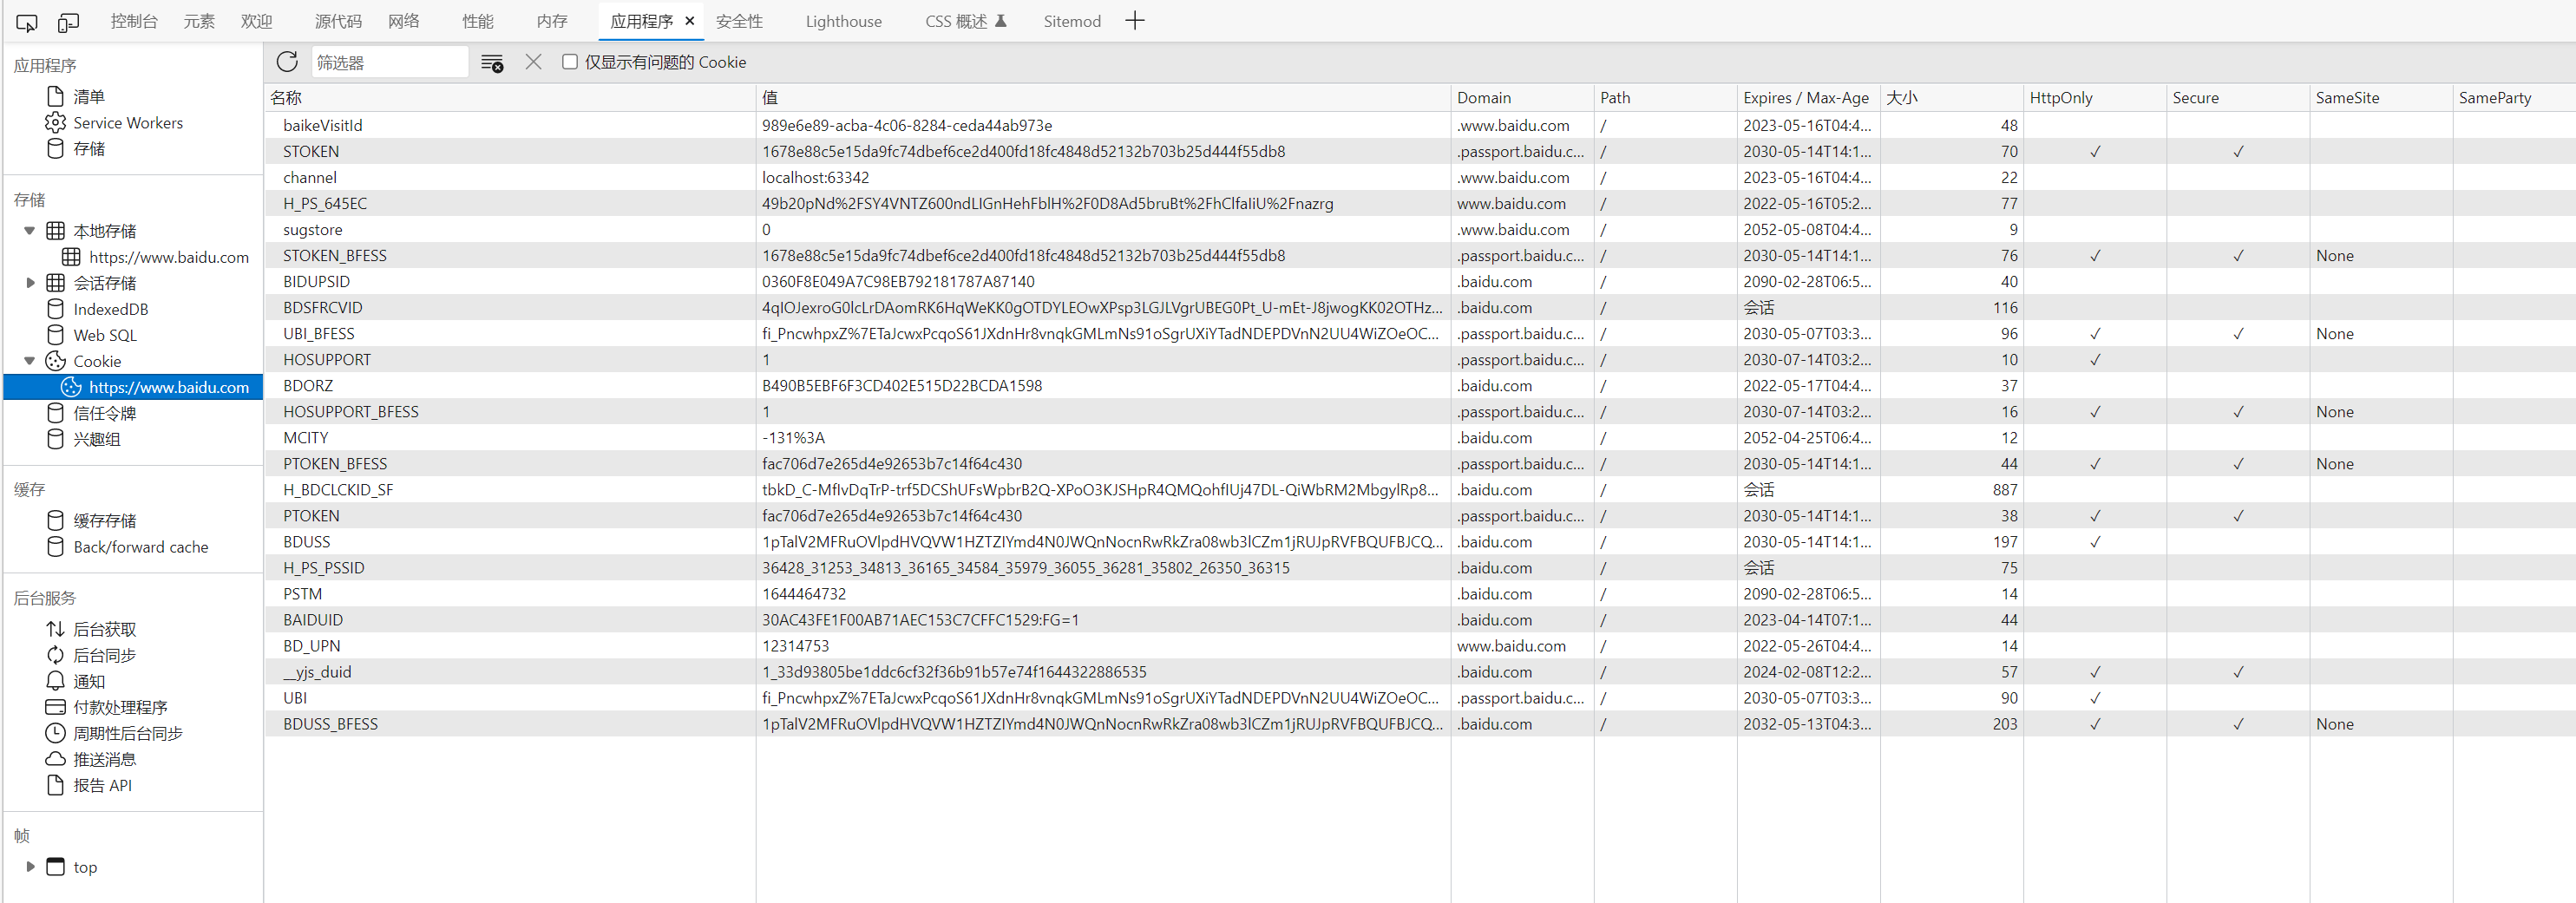
Task: Sort by Domain column header
Action: coord(1522,97)
